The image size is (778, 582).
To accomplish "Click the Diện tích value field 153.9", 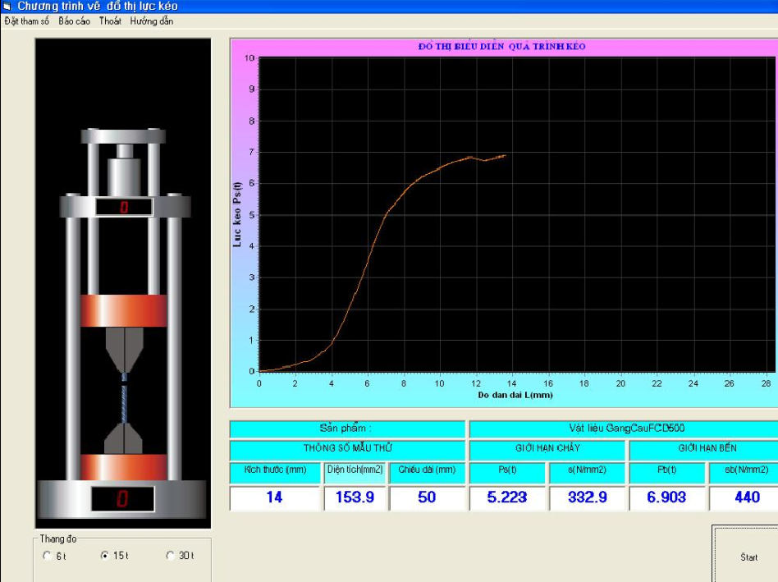I will [x=355, y=497].
